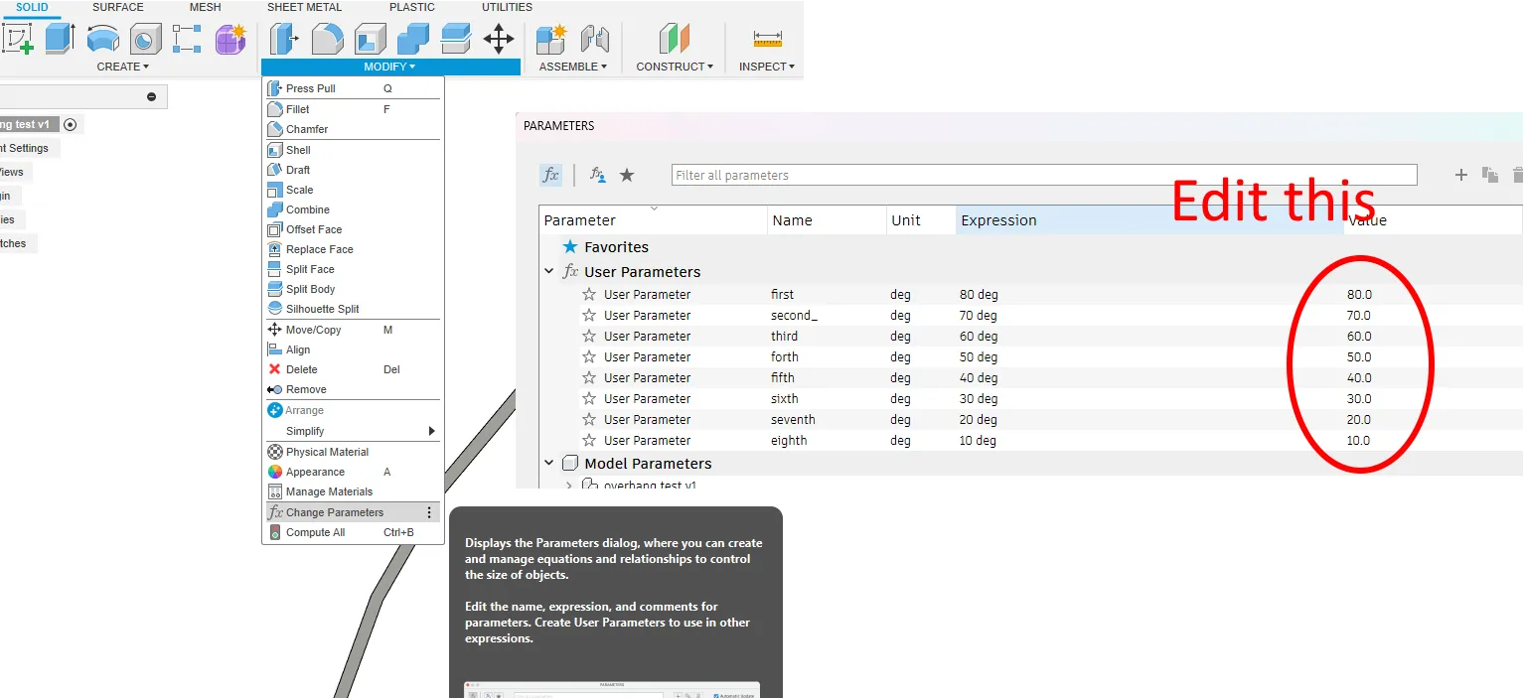Collapse the Model Parameters section
The height and width of the screenshot is (698, 1524).
[548, 464]
